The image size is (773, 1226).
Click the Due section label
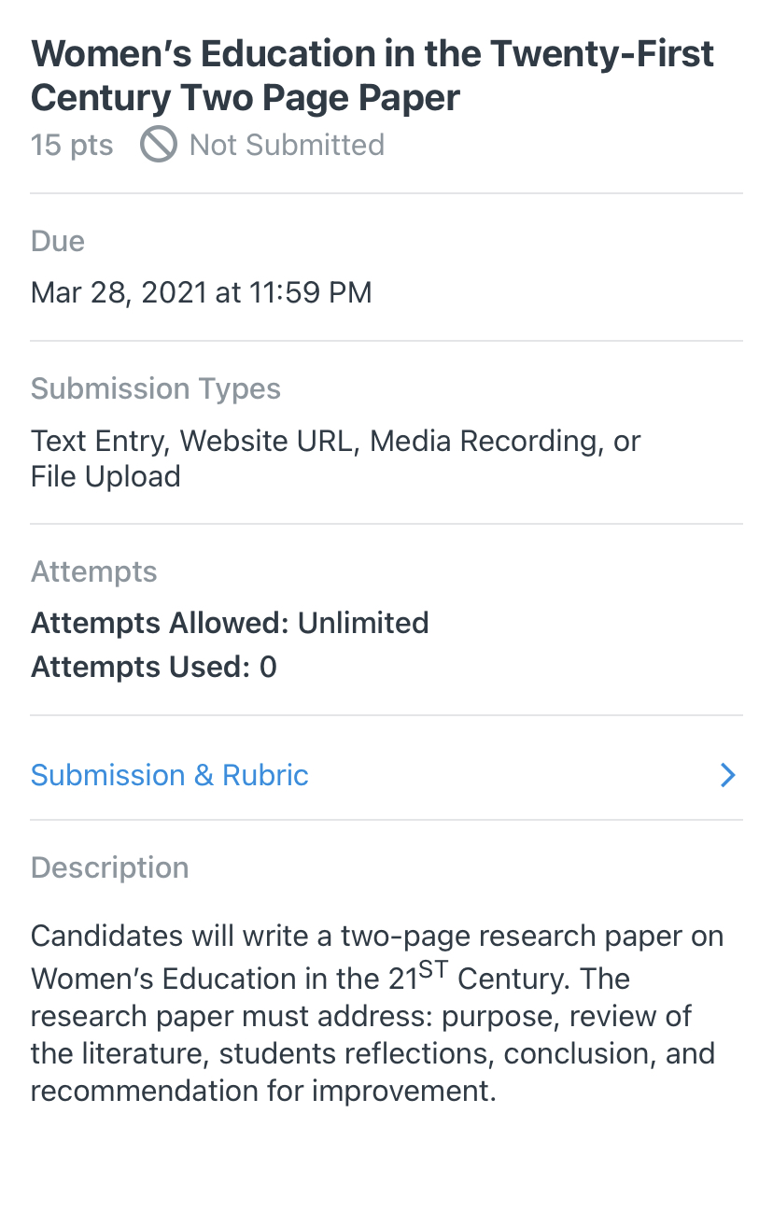coord(58,241)
